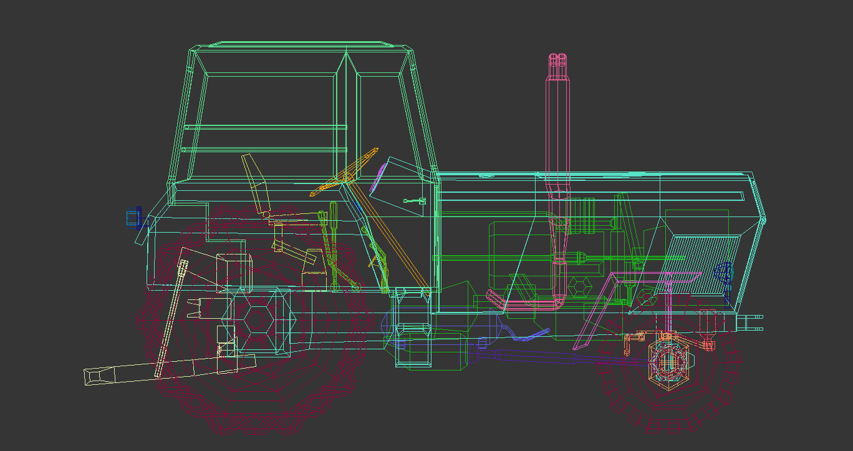Select the pink vertical exhaust stack
This screenshot has width=853, height=451.
click(557, 181)
